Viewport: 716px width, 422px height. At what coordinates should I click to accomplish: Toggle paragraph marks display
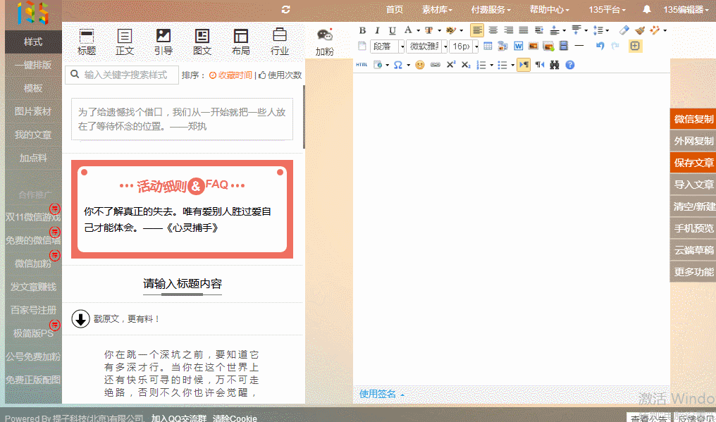pos(522,63)
